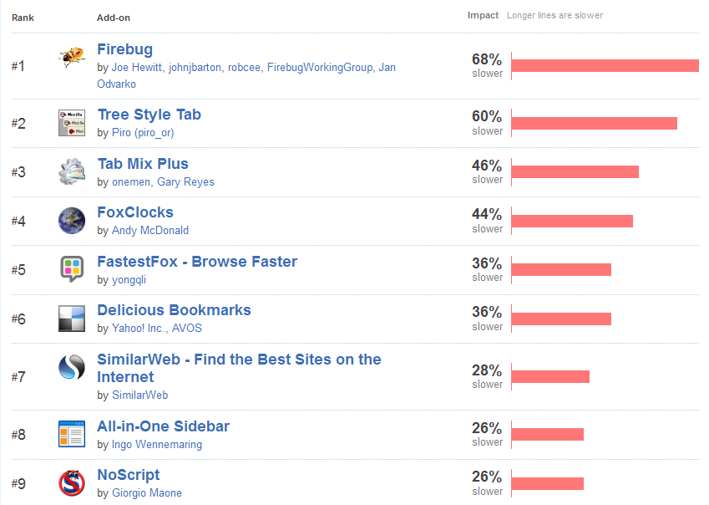The image size is (709, 505).
Task: Open the Firebug add-on page
Action: 124,48
